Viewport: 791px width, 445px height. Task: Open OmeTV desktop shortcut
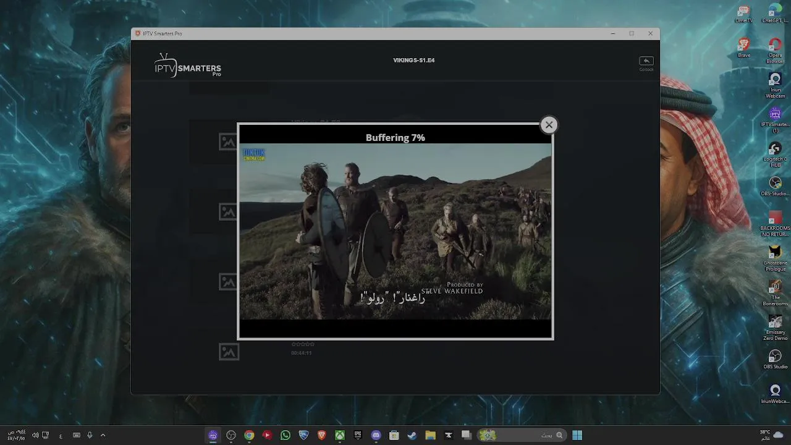744,14
